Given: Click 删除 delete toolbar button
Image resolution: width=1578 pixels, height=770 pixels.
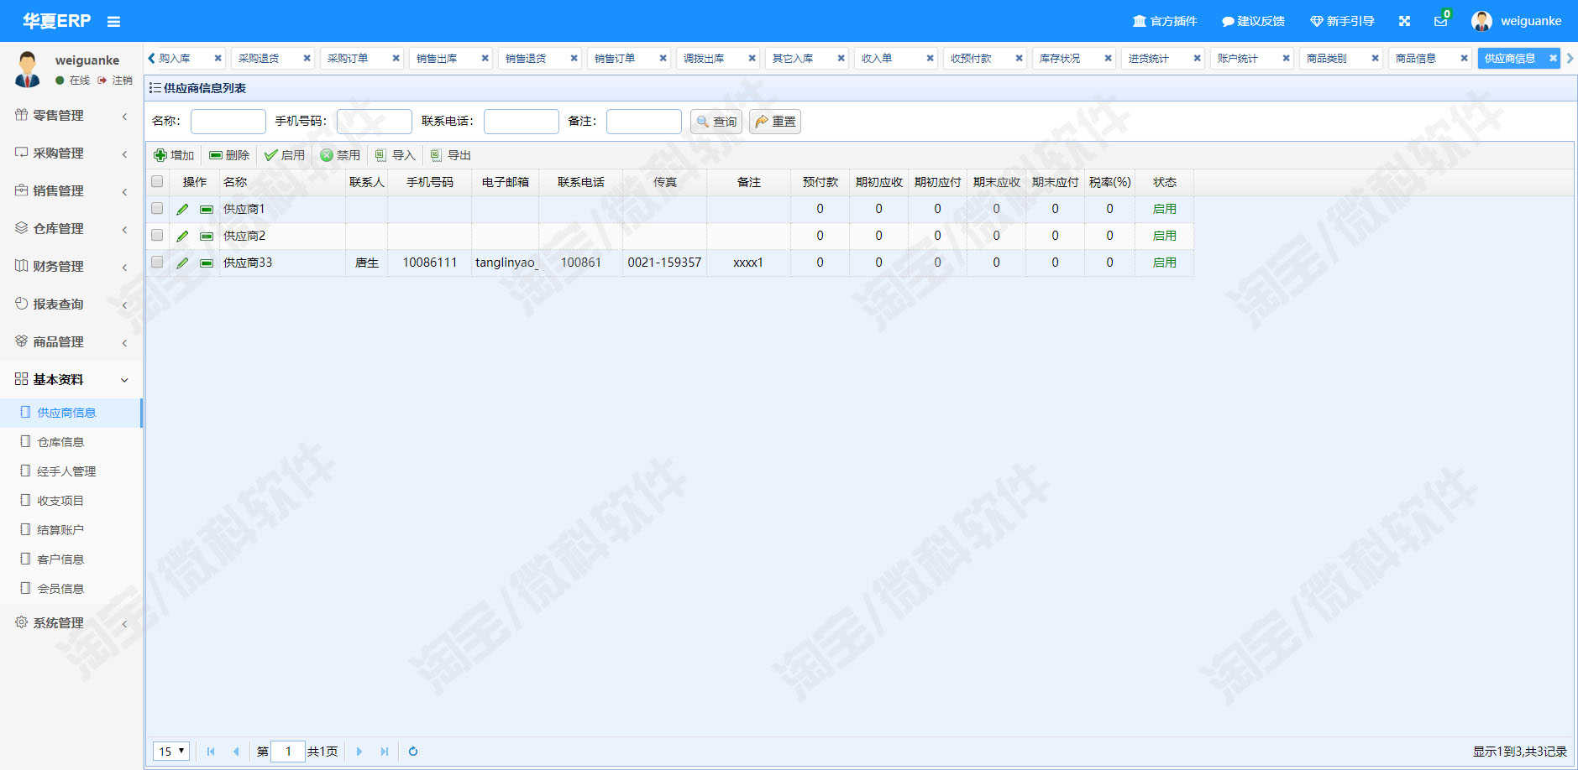Looking at the screenshot, I should [229, 155].
